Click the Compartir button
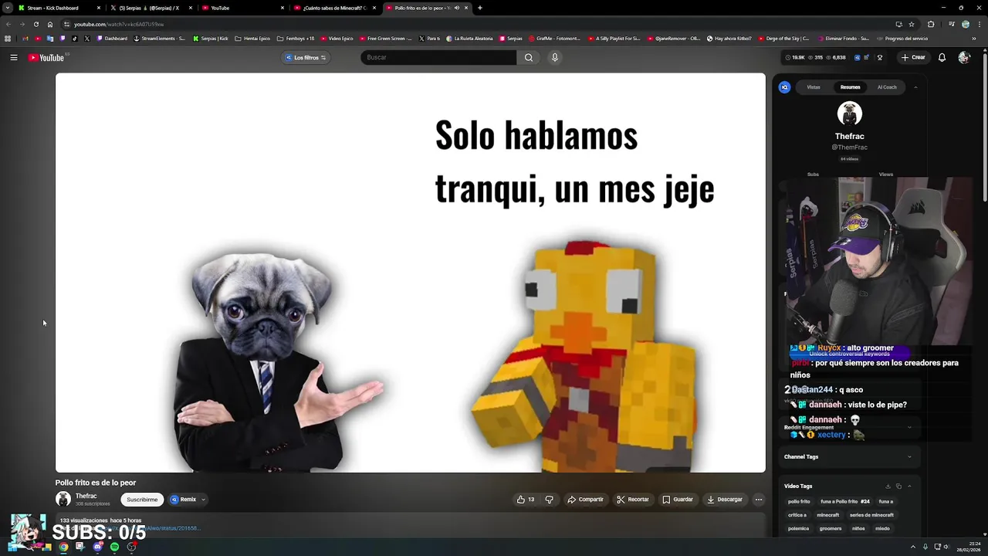 pyautogui.click(x=585, y=500)
